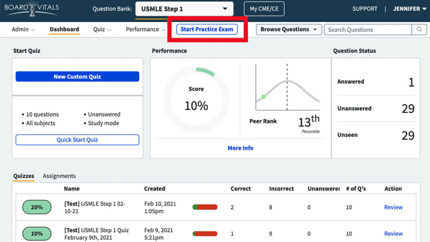
Task: Review the USMLE Step 1 02-10-21 quiz
Action: 393,207
